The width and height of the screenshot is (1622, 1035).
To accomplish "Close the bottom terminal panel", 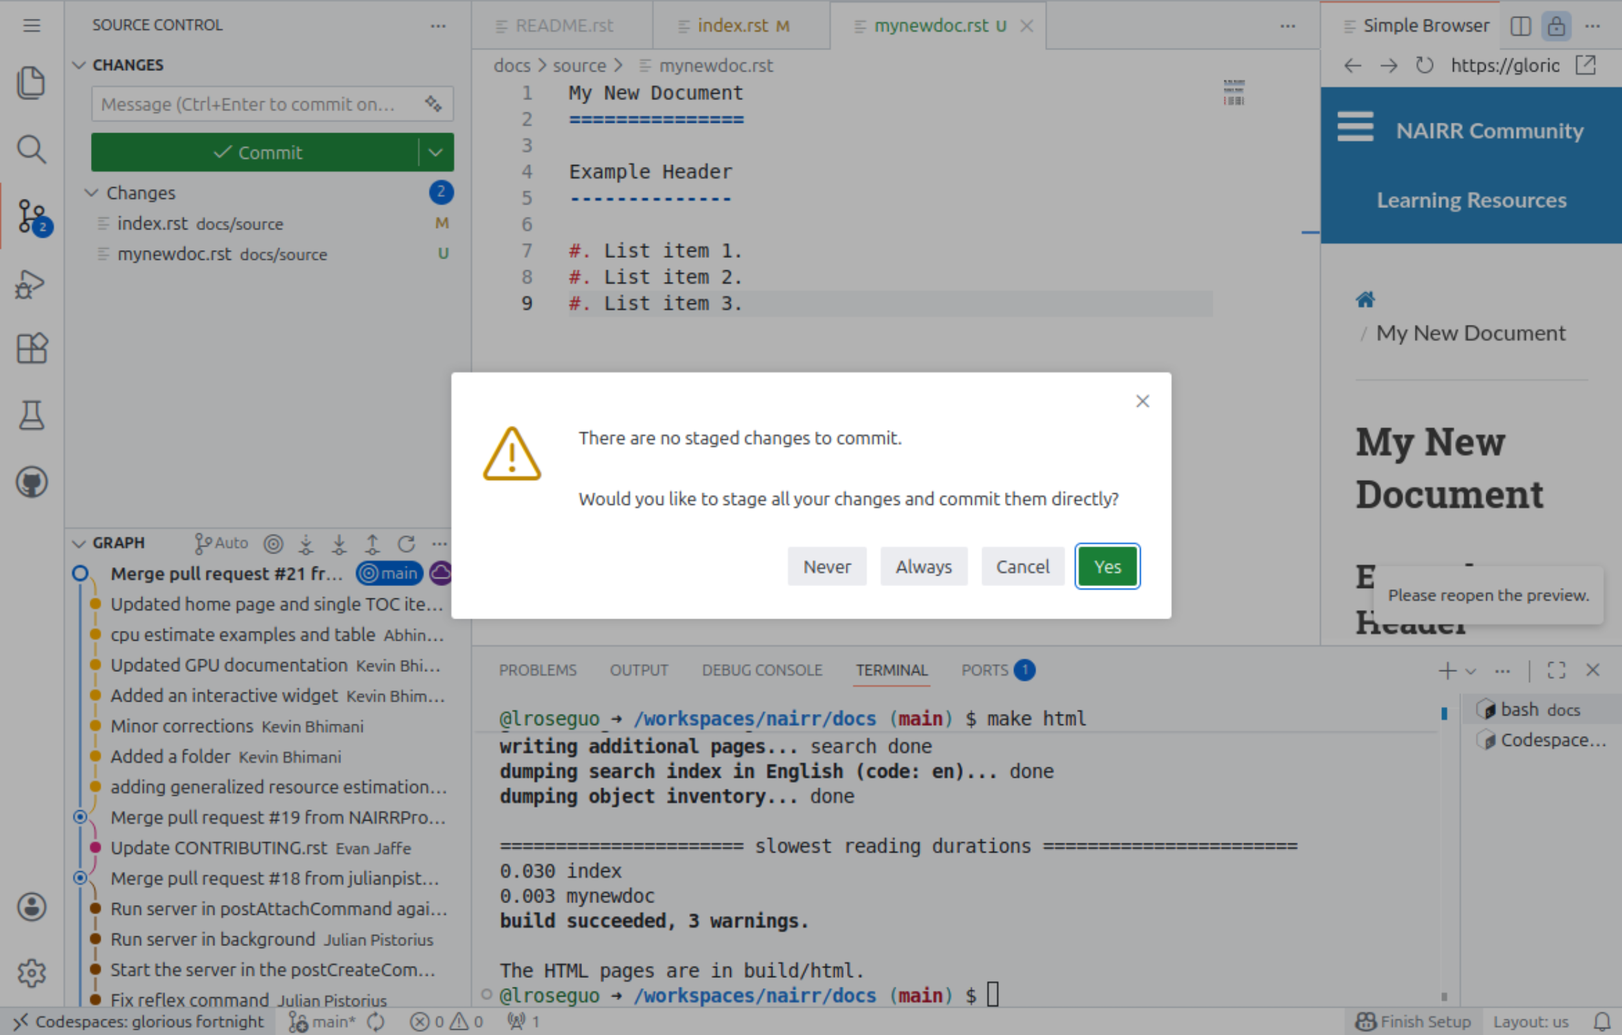I will point(1592,670).
